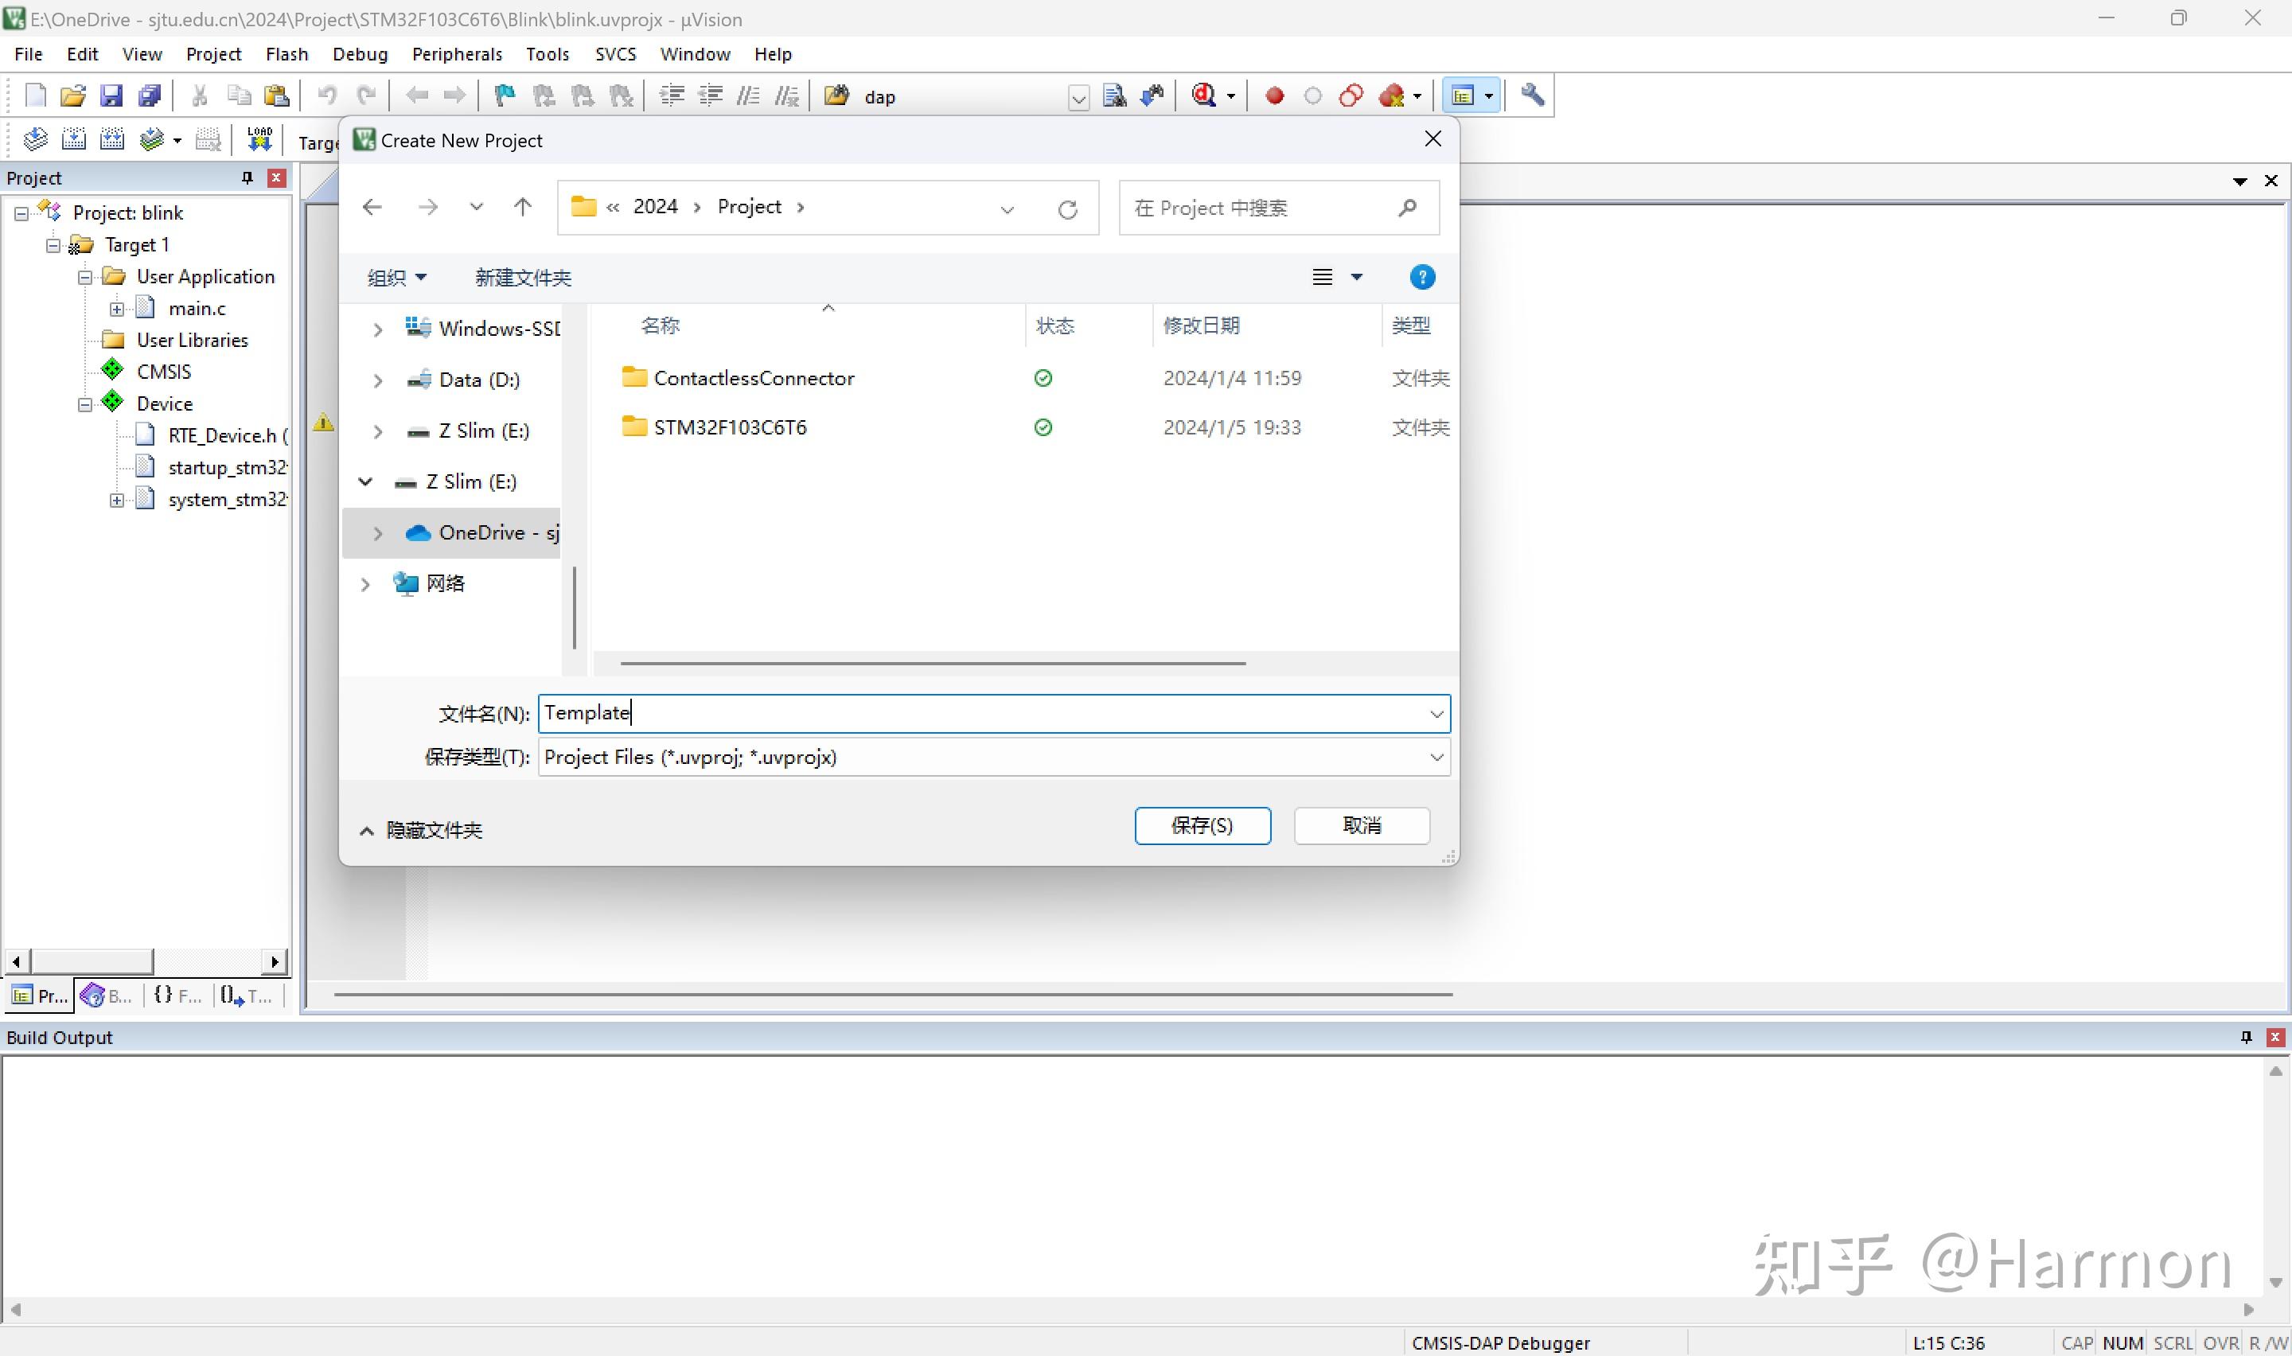Viewport: 2292px width, 1356px height.
Task: Click the Build target icon
Action: (x=73, y=139)
